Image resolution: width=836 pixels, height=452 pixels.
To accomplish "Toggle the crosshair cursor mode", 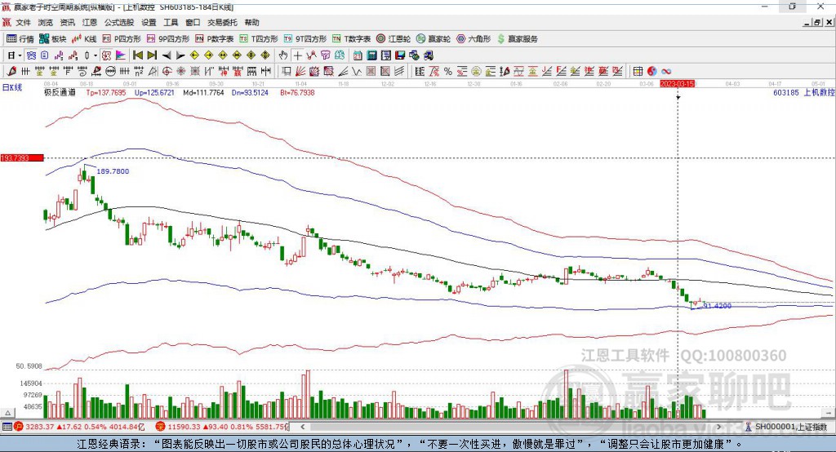I will [x=297, y=55].
